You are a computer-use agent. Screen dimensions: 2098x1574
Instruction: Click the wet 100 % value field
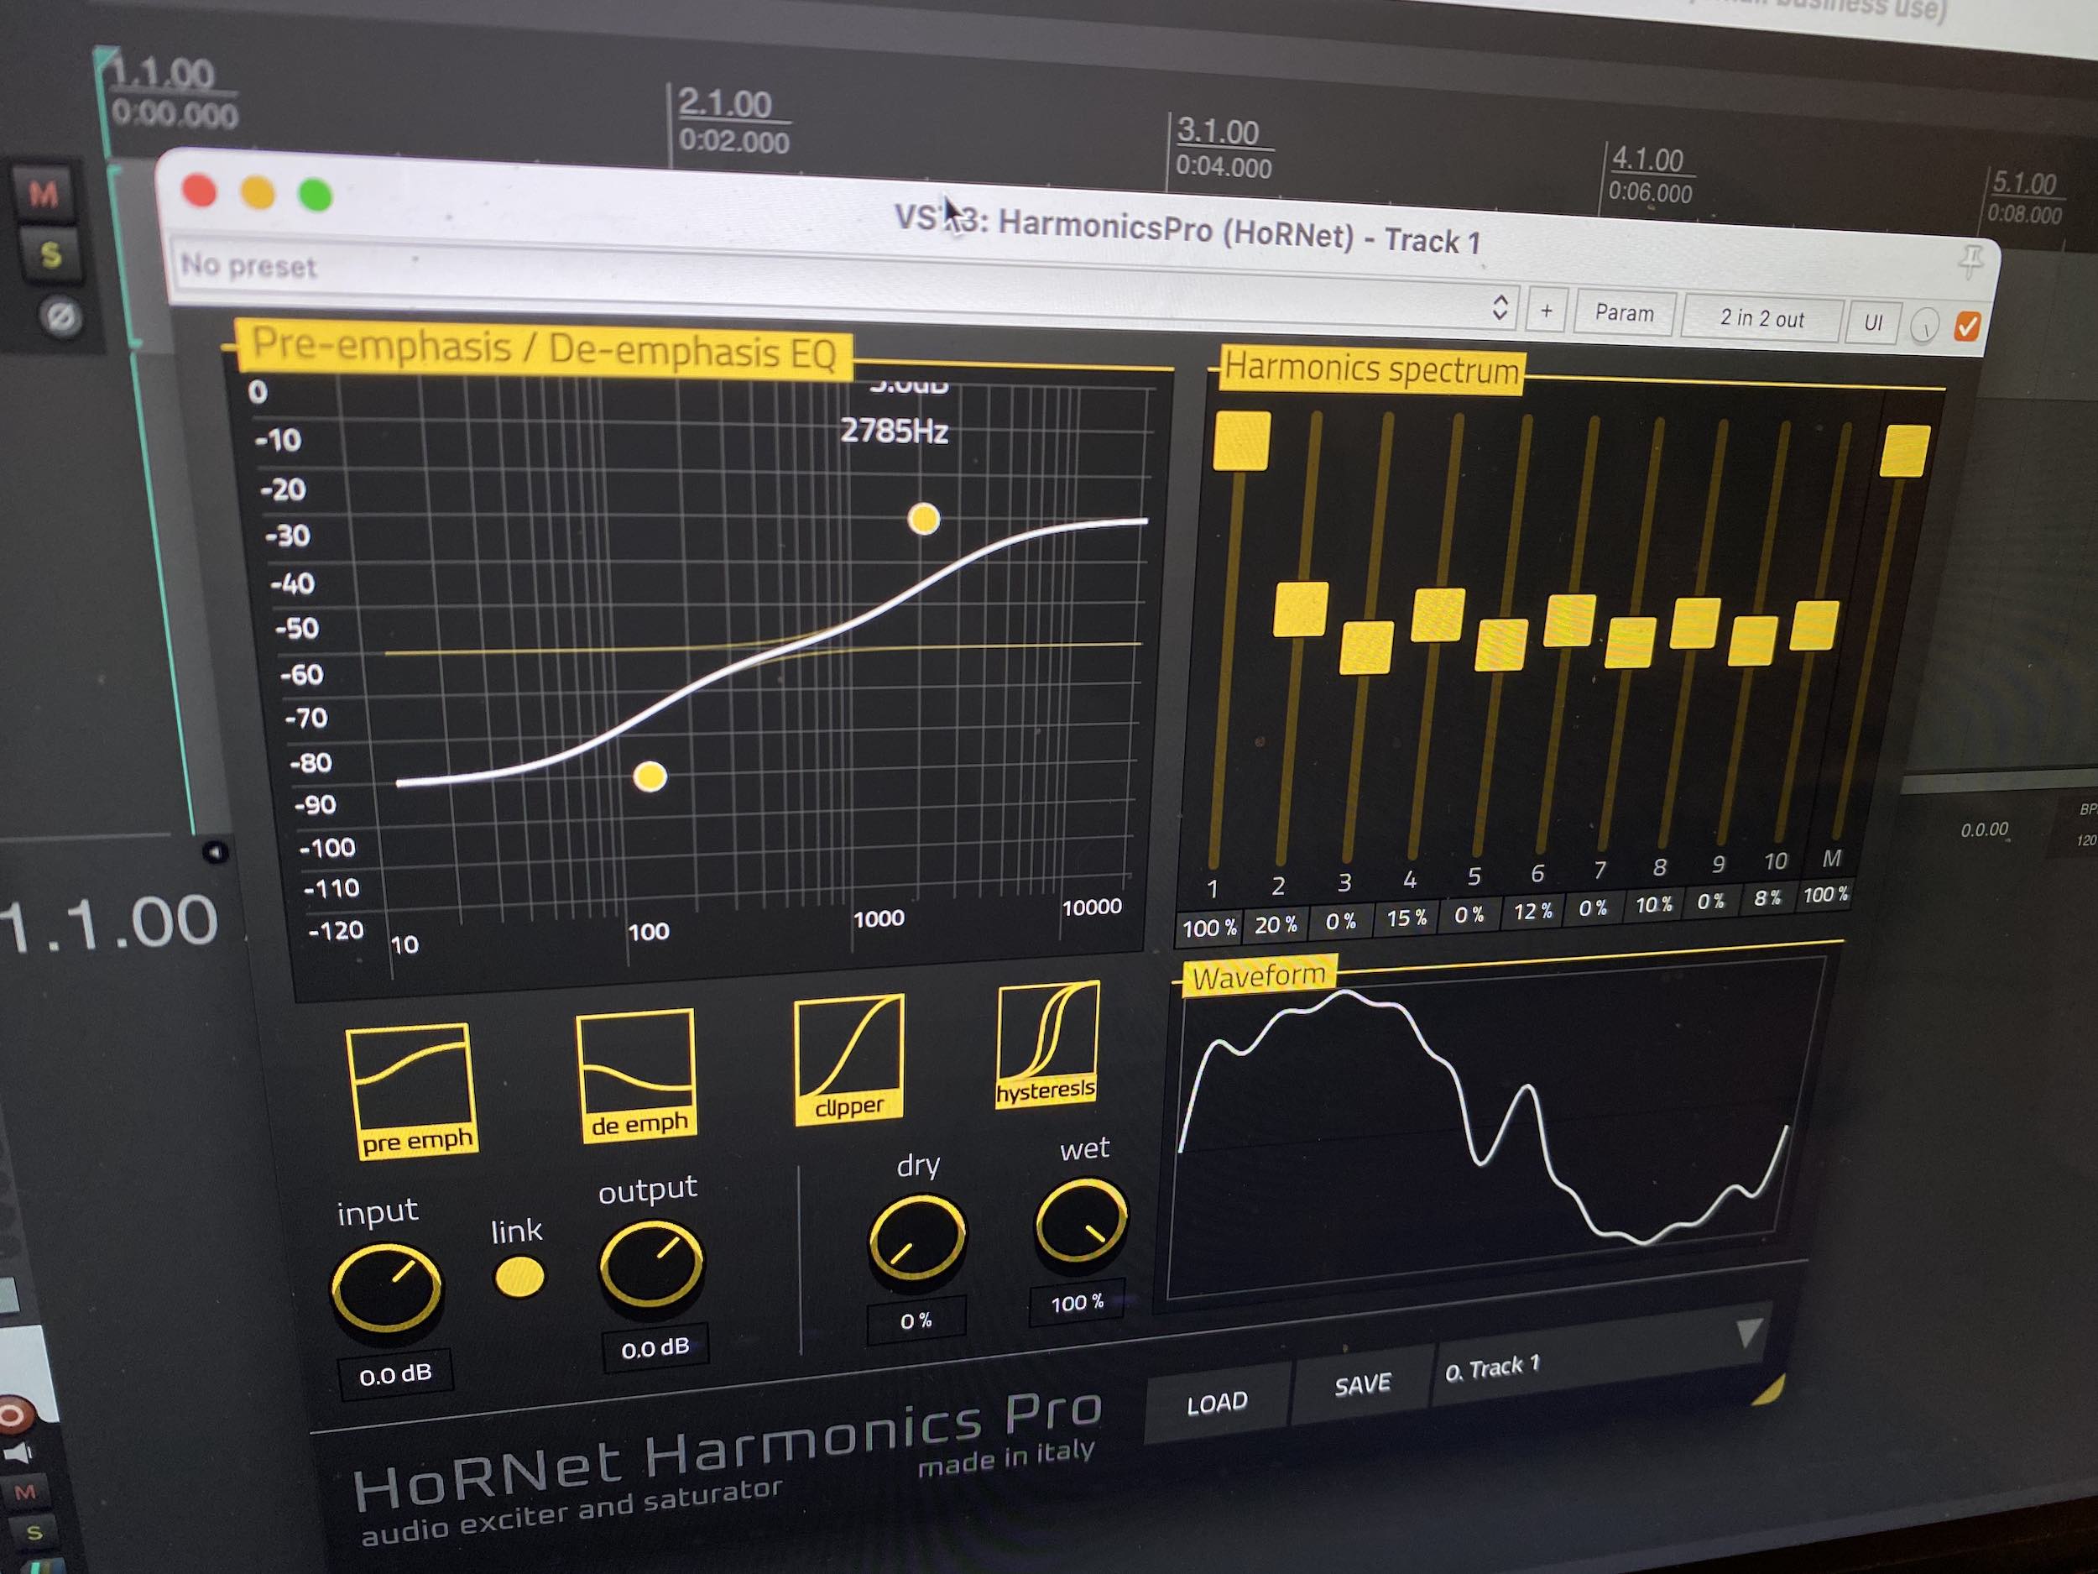pyautogui.click(x=1078, y=1303)
